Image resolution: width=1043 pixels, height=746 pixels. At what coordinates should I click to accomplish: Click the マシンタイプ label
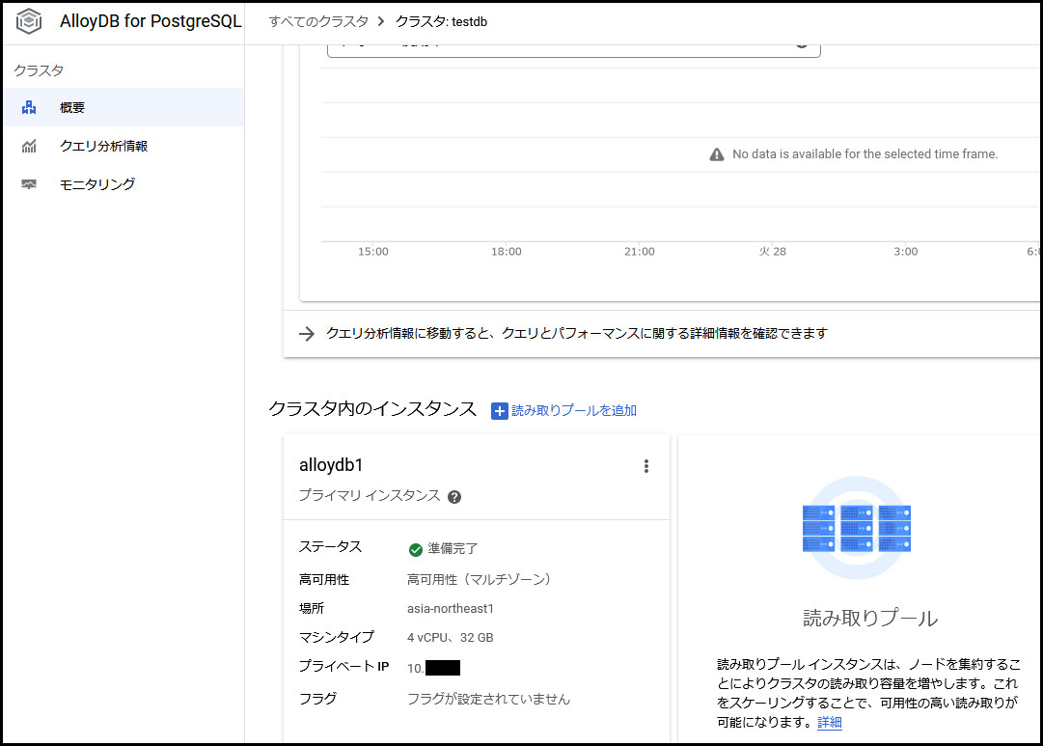pos(337,638)
